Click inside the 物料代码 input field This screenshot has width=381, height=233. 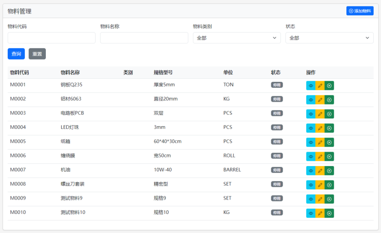(52, 37)
